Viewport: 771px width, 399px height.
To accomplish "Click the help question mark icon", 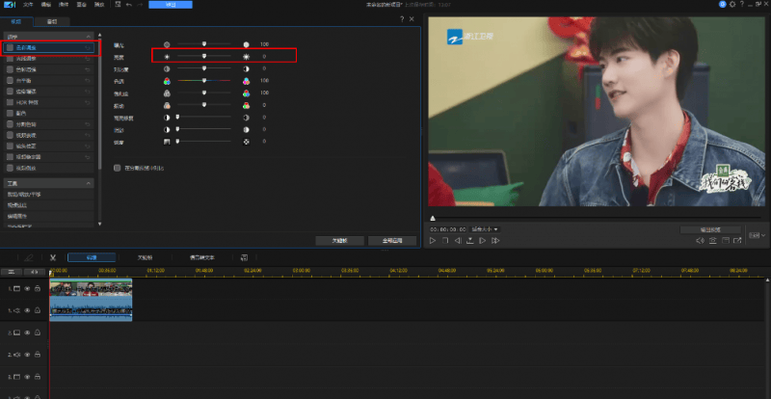I will [x=401, y=19].
